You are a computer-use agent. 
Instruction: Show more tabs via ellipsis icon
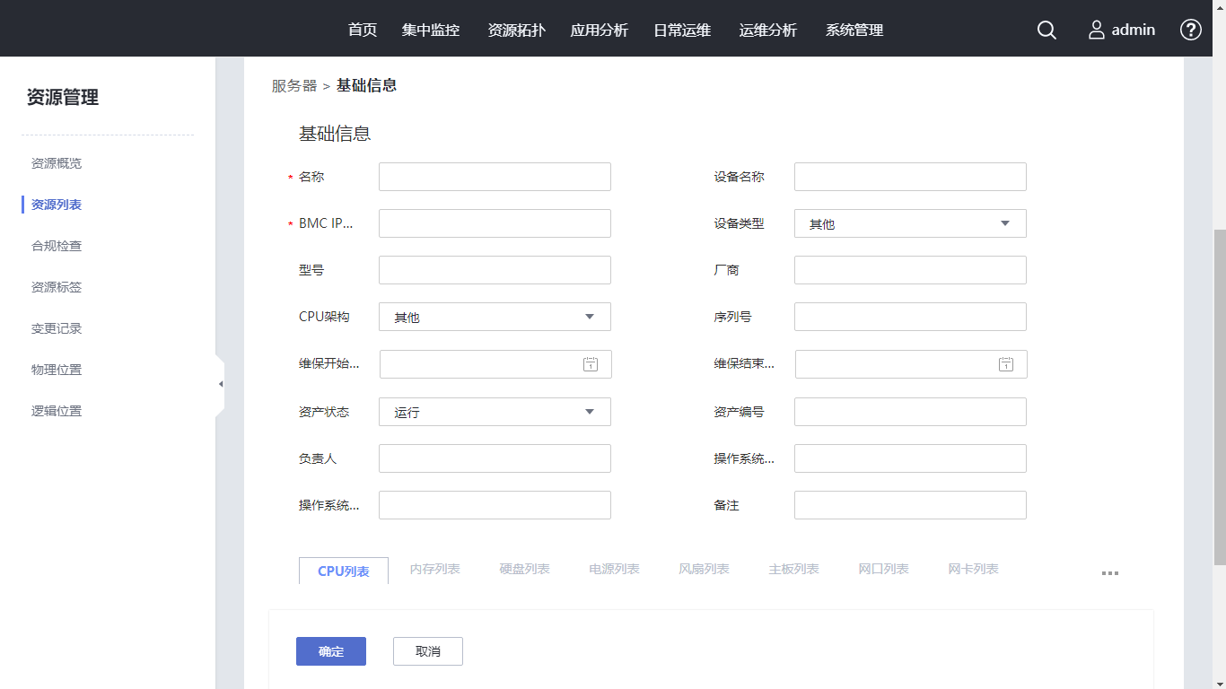(x=1110, y=573)
